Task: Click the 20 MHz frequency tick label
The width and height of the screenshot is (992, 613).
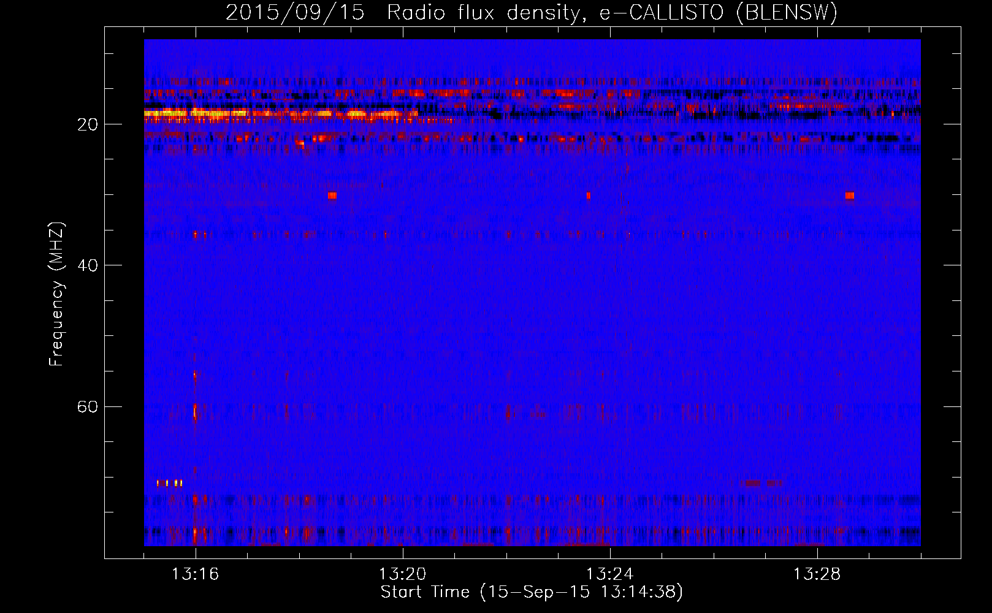Action: coord(87,125)
